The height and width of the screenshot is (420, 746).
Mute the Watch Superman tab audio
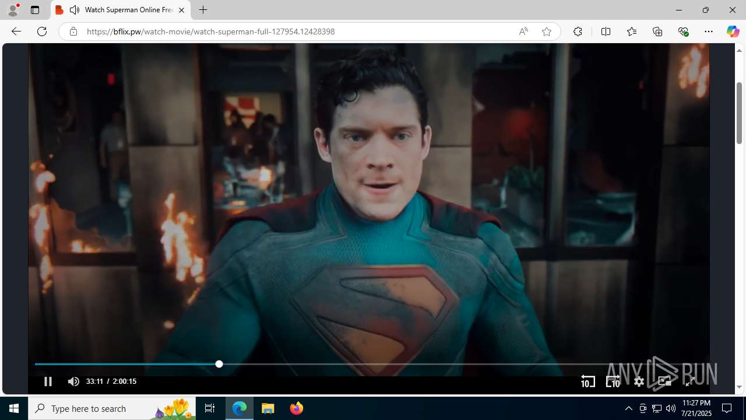tap(75, 10)
